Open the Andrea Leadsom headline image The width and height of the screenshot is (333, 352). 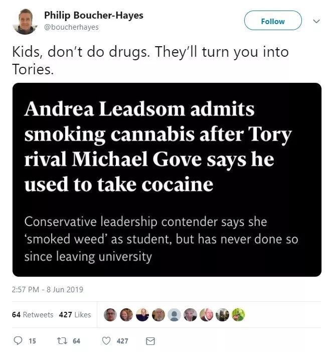(x=167, y=180)
